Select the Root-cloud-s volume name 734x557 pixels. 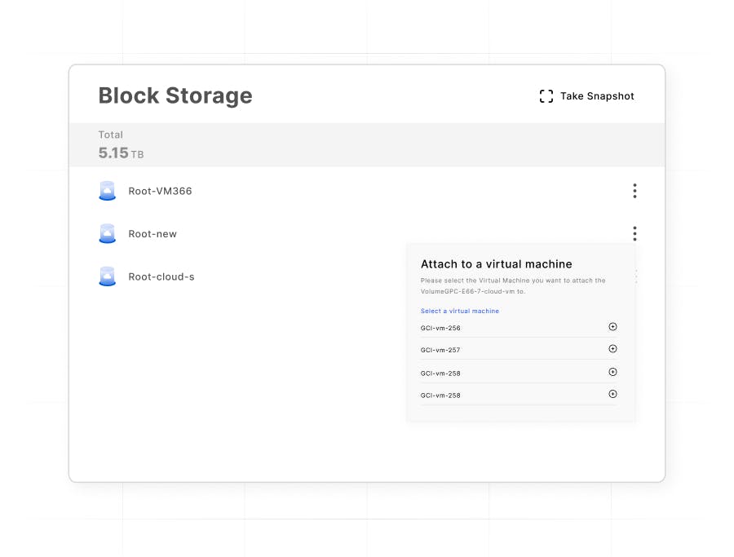point(161,276)
